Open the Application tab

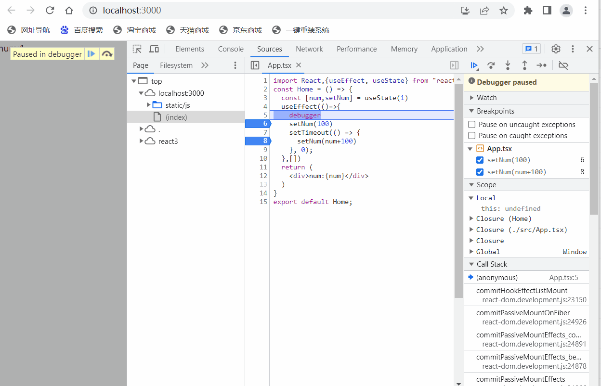point(449,49)
